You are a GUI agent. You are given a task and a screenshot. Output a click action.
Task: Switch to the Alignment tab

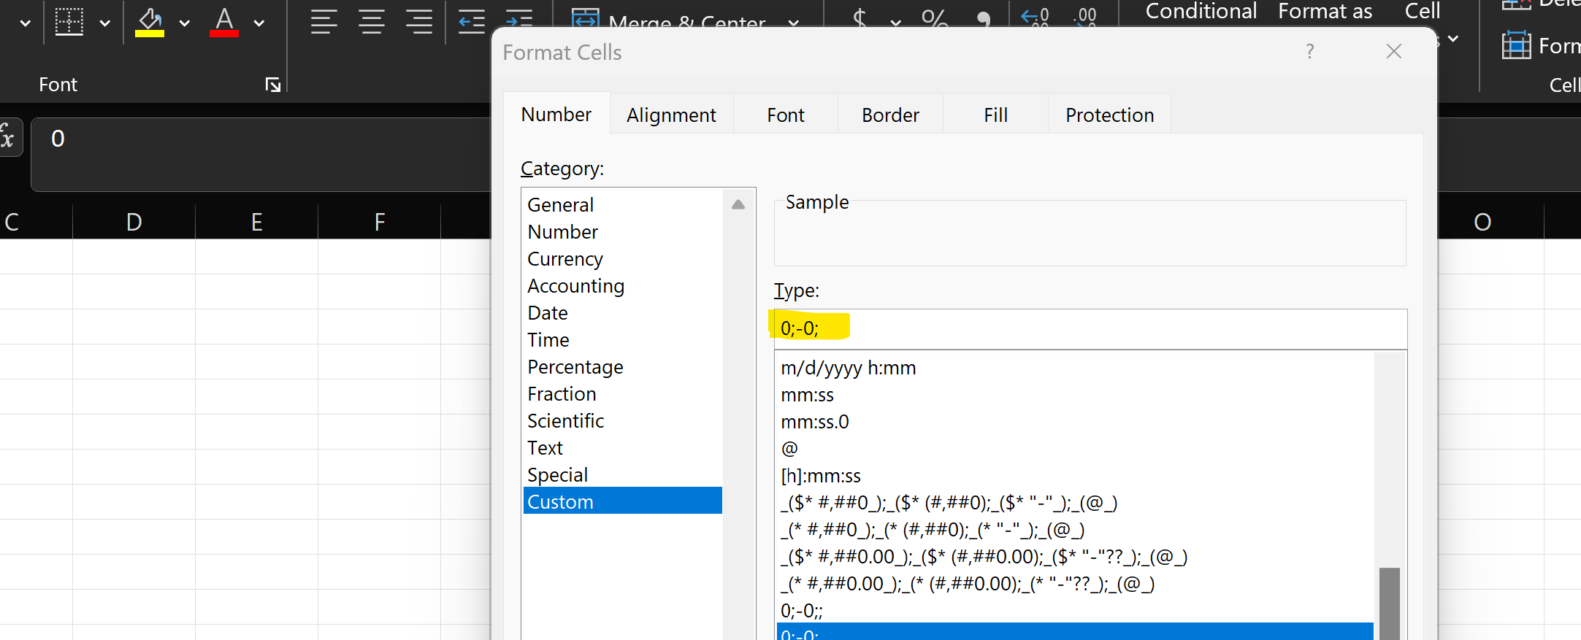(x=671, y=115)
